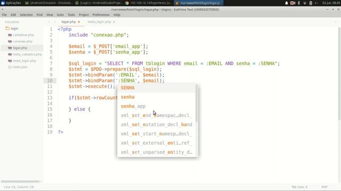Click the closing ?> PHP tag
The image size is (341, 191).
[60, 132]
